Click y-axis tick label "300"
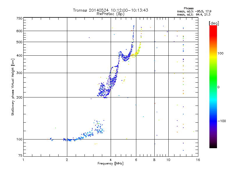Image resolution: width=233 pixels, height=174 pixels. (x=20, y=73)
